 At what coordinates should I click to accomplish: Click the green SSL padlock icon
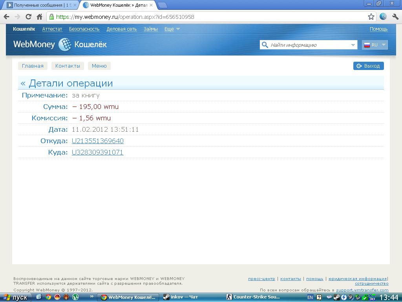(x=51, y=17)
